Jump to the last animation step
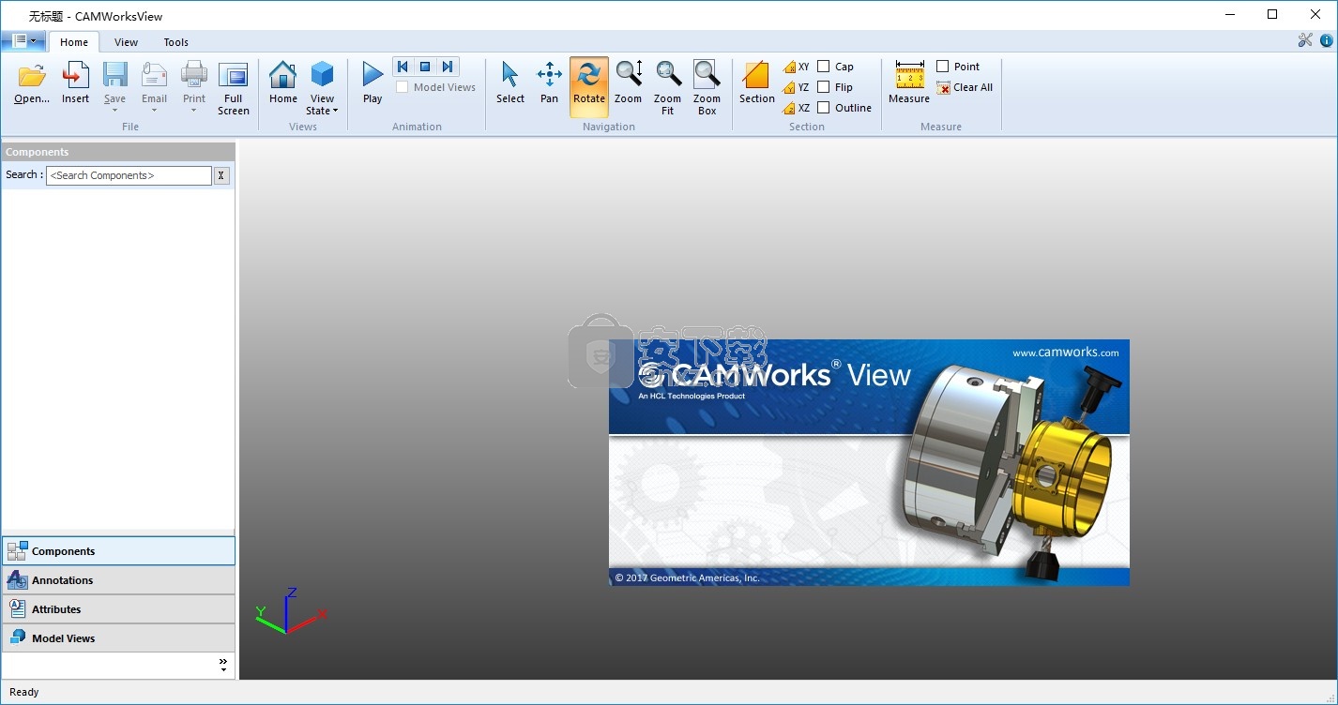 [x=448, y=67]
